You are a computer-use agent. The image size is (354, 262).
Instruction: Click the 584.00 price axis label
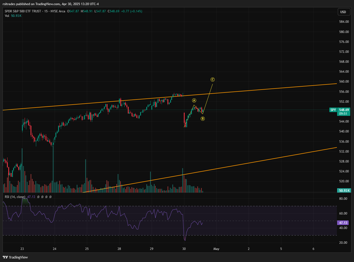coord(344,22)
